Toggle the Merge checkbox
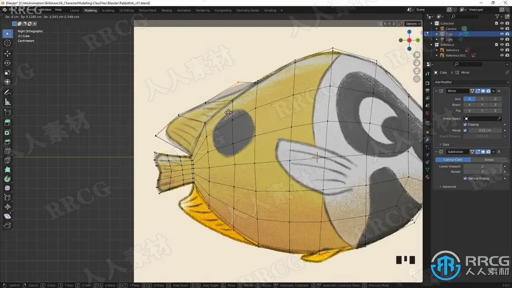Image resolution: width=512 pixels, height=288 pixels. click(x=465, y=130)
